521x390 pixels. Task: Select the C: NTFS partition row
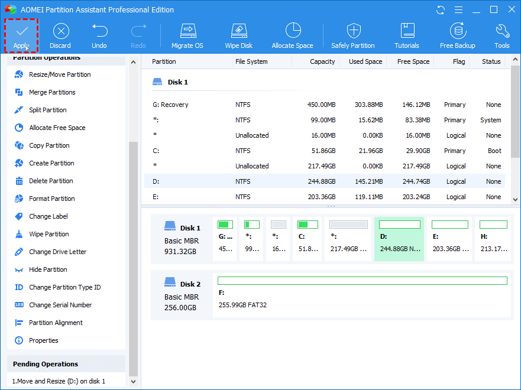(325, 151)
